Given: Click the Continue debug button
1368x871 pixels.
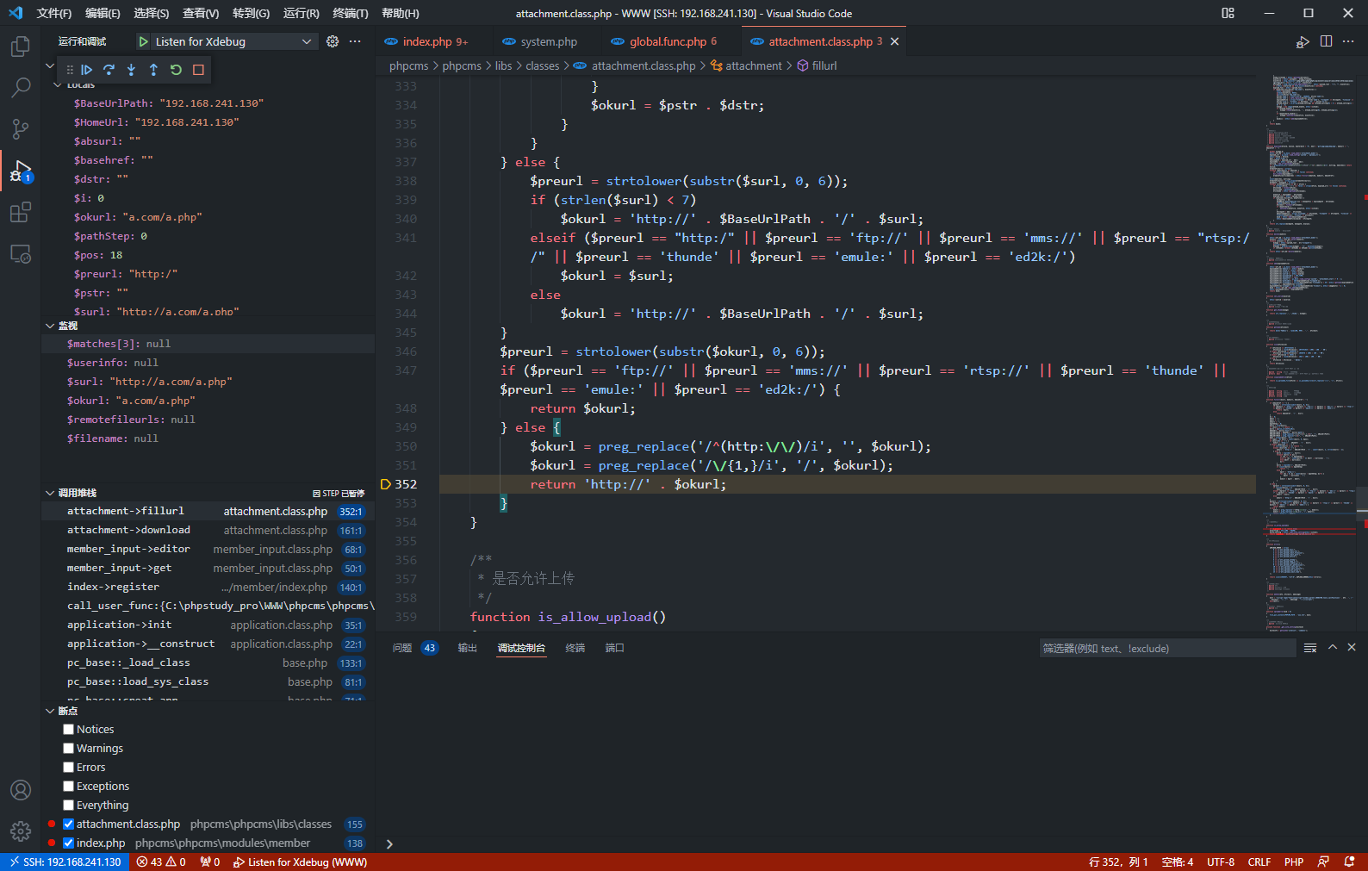Looking at the screenshot, I should click(x=86, y=70).
